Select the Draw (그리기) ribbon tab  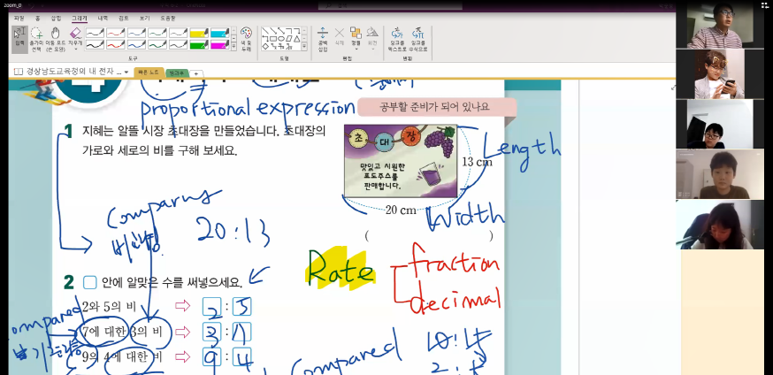tap(79, 19)
